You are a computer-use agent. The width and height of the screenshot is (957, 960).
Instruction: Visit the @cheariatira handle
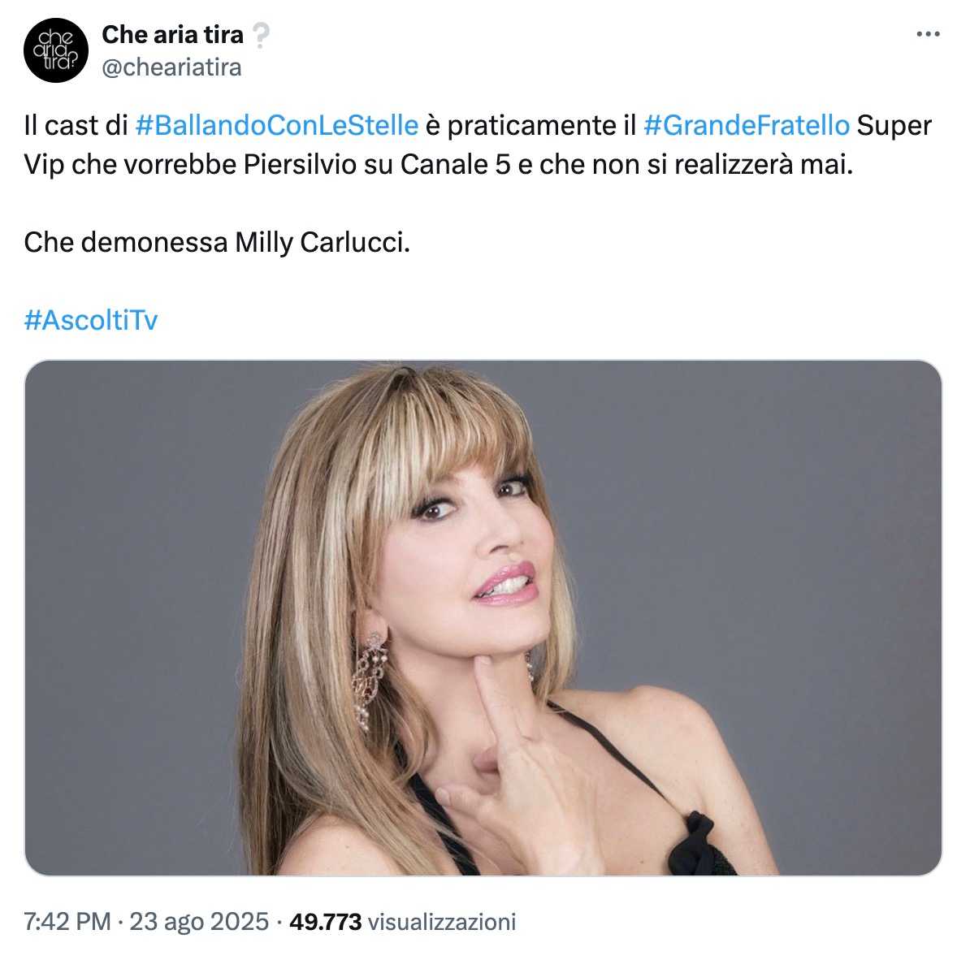coord(171,67)
